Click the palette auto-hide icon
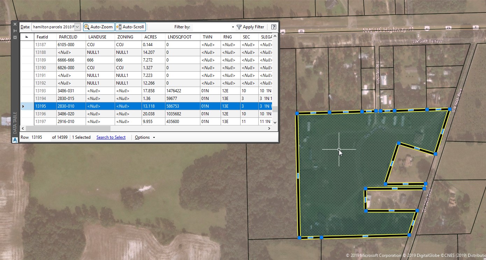Image resolution: width=486 pixels, height=260 pixels. [x=15, y=31]
